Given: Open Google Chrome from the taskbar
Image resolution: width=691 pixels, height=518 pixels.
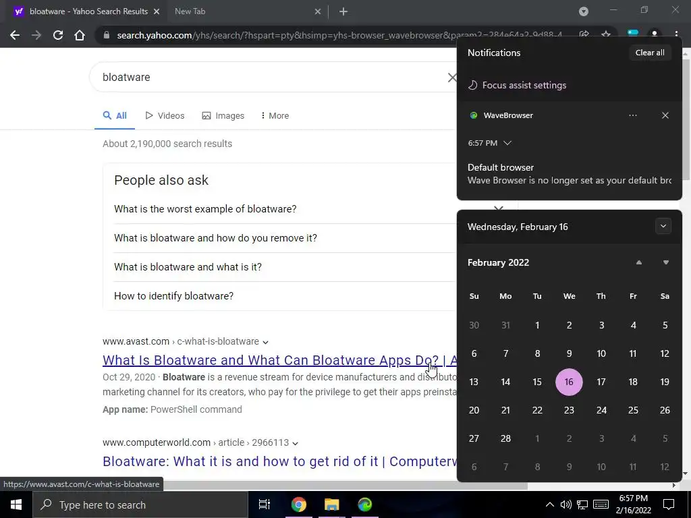Looking at the screenshot, I should click(298, 505).
